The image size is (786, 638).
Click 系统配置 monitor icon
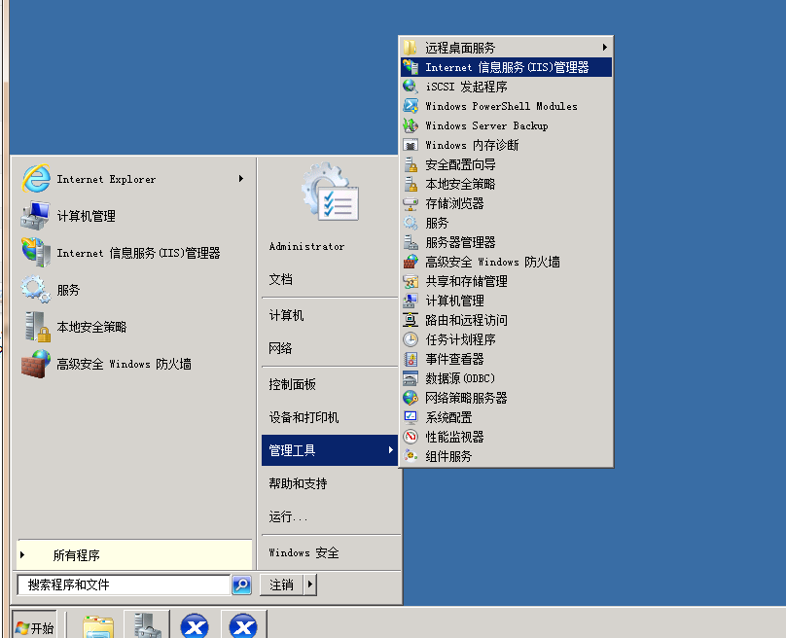[411, 417]
